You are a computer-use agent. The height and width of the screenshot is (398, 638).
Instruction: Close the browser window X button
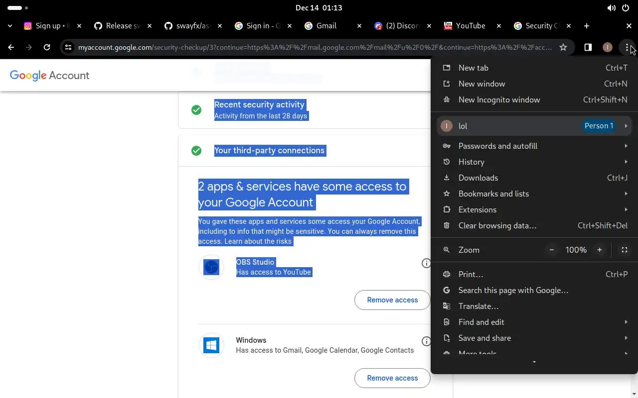click(629, 26)
